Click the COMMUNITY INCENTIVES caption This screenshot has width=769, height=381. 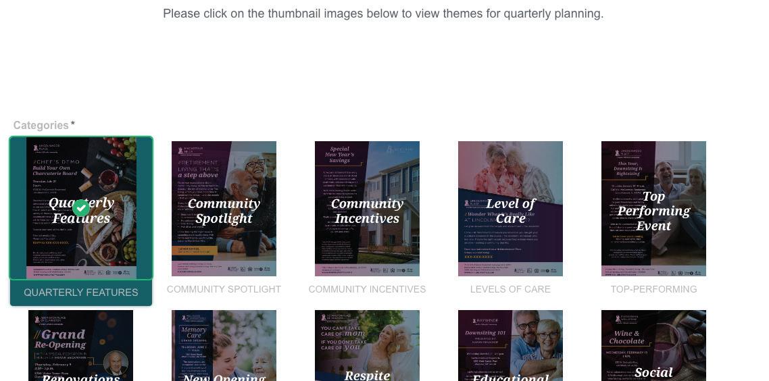tap(367, 289)
